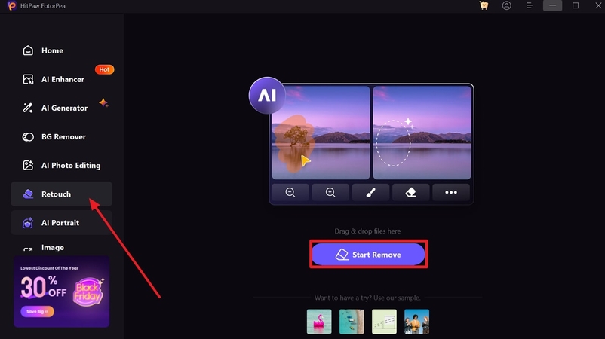Open the hamburger menu in title bar
605x339 pixels.
click(x=530, y=5)
